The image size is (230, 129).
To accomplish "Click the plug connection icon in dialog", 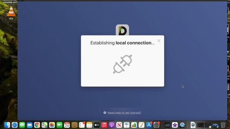I will pyautogui.click(x=123, y=64).
